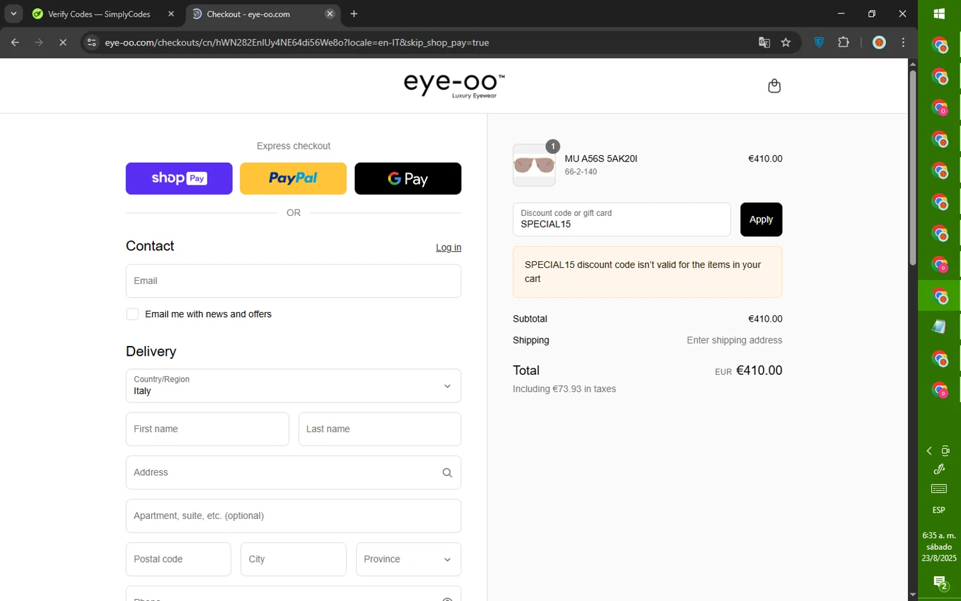Viewport: 961px width, 601px height.
Task: Click the scrollbar down arrow
Action: [x=912, y=595]
